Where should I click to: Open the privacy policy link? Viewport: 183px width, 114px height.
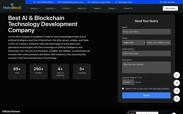point(143,89)
